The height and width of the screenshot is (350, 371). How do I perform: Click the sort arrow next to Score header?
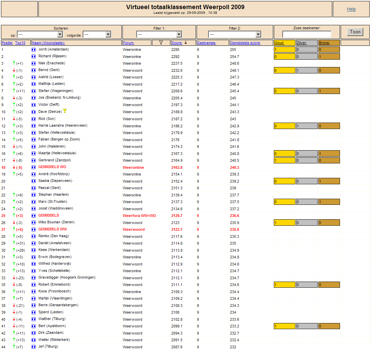[186, 42]
